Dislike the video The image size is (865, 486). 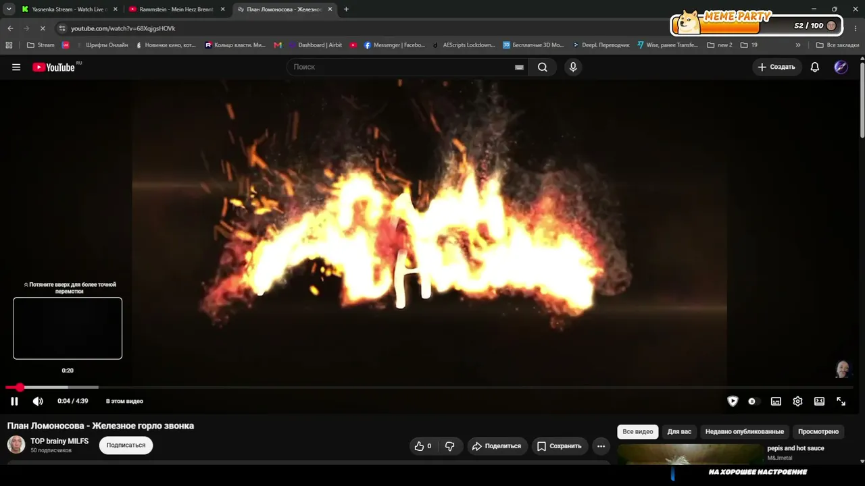[449, 446]
